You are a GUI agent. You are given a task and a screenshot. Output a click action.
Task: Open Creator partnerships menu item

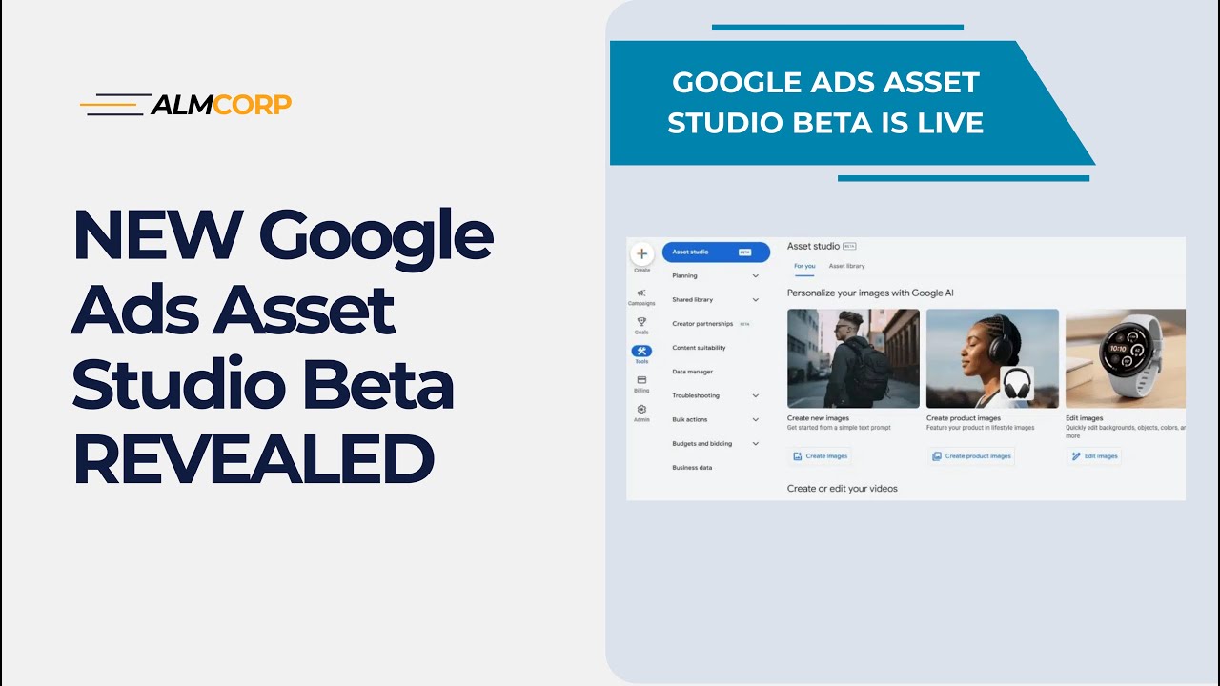point(711,324)
